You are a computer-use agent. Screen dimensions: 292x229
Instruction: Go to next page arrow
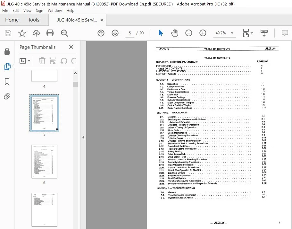point(115,33)
